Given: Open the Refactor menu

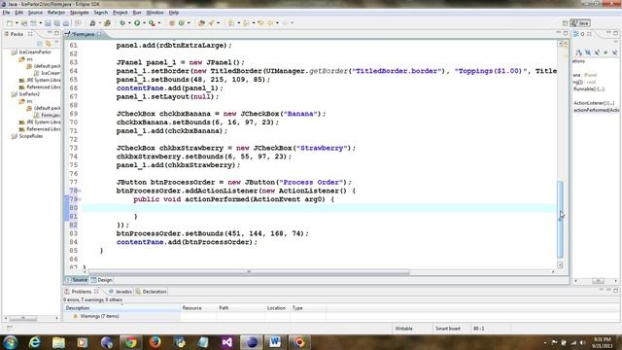Looking at the screenshot, I should 56,13.
